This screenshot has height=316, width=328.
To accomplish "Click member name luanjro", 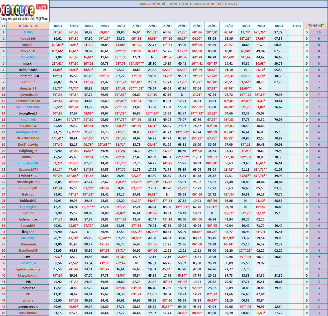I will (28, 213).
